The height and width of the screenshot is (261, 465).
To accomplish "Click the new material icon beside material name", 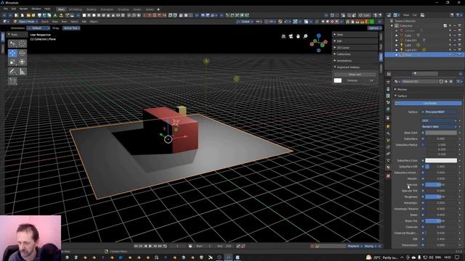I will tap(446, 81).
